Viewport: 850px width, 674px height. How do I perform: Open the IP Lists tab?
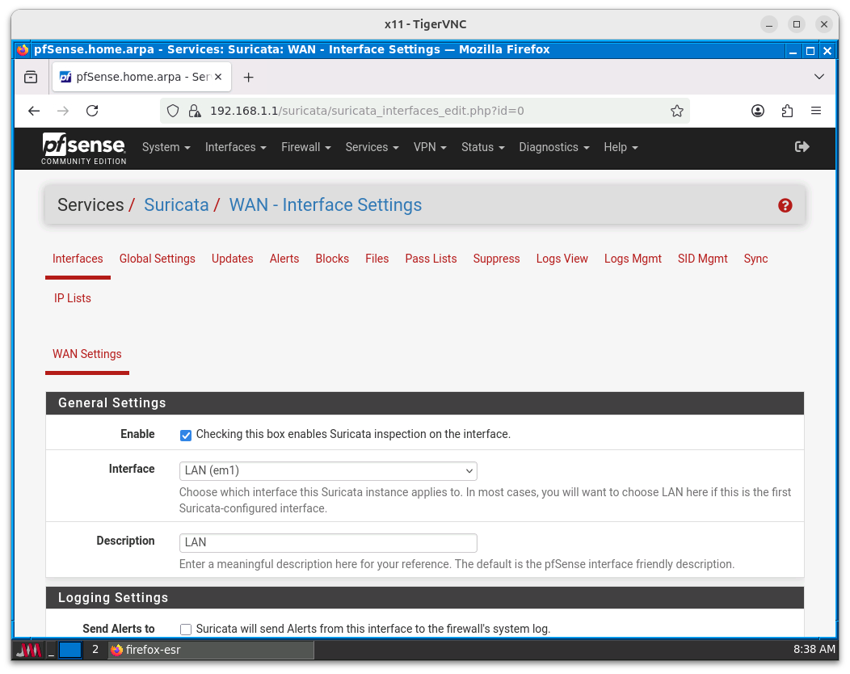click(x=72, y=299)
